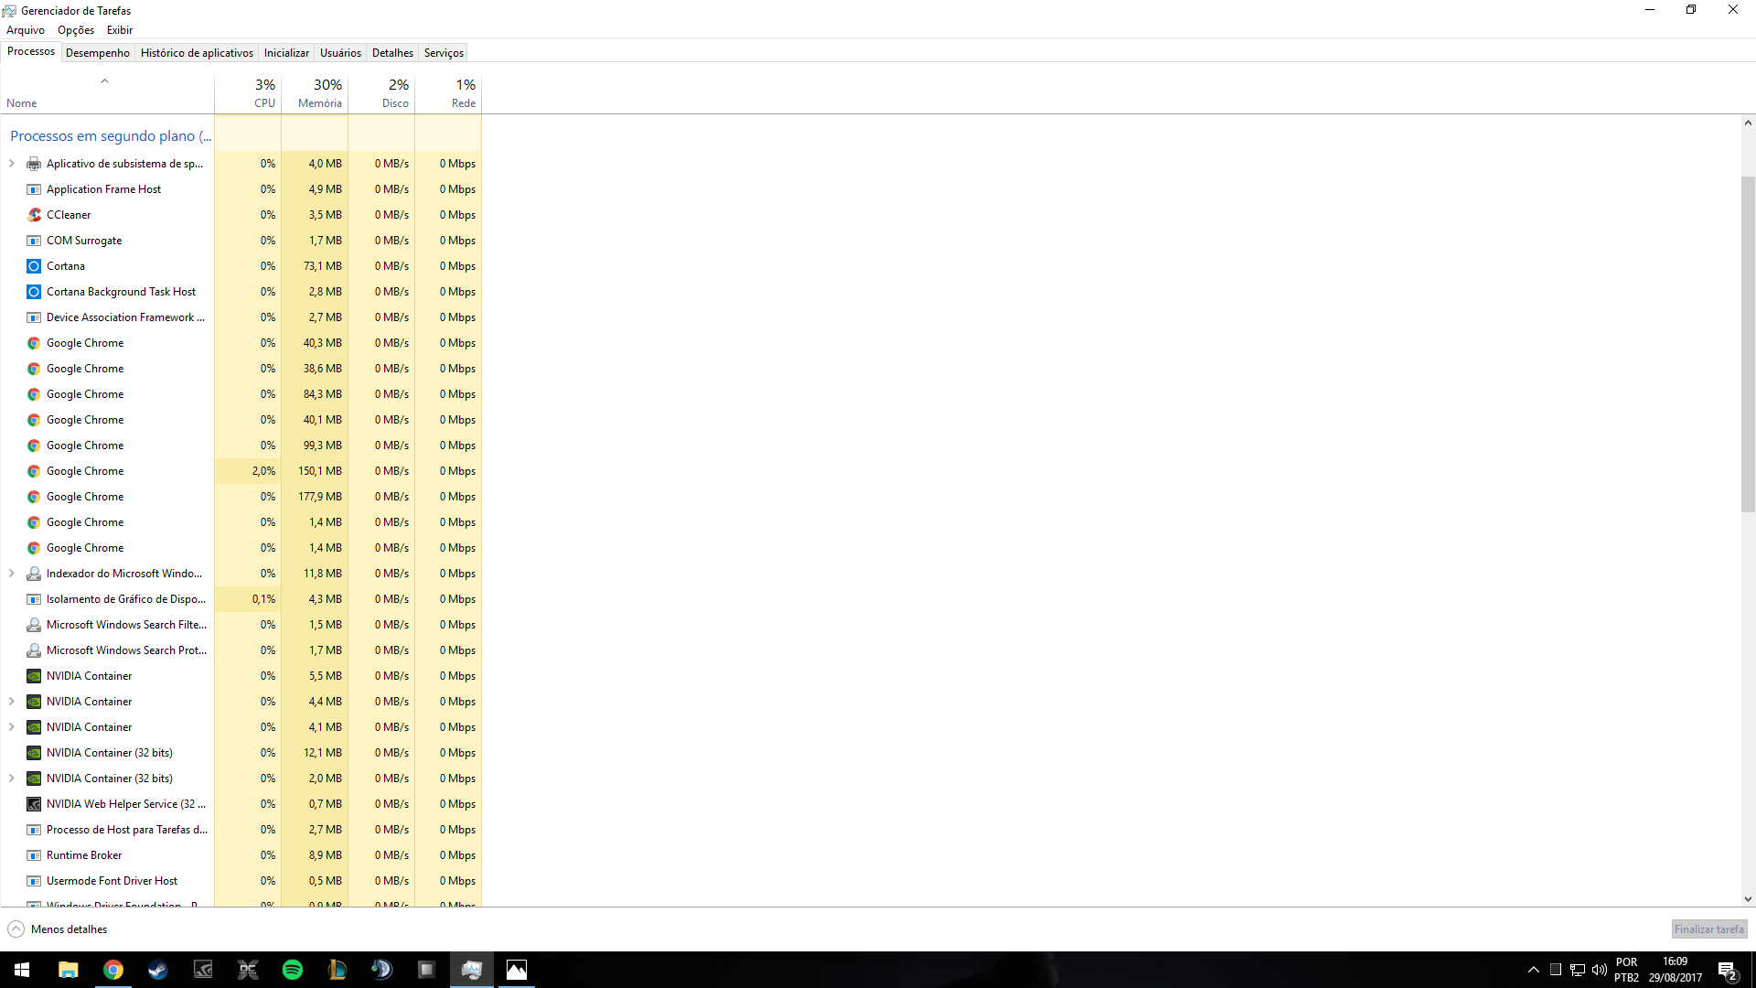The width and height of the screenshot is (1756, 988).
Task: Sort processes by the Disco column
Action: (x=381, y=93)
